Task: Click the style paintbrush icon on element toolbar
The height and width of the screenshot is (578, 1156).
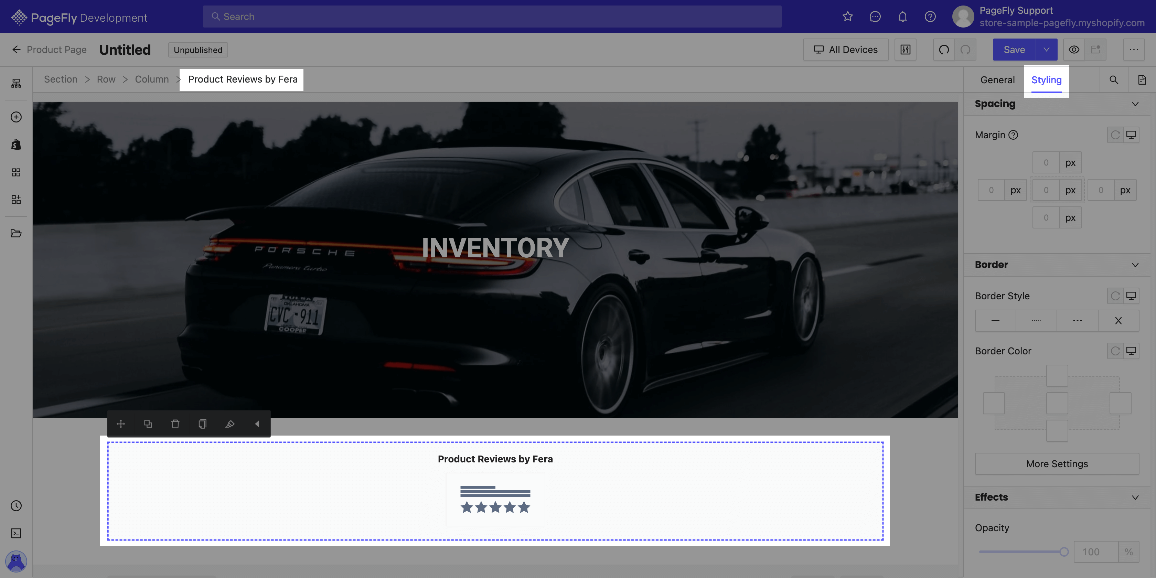Action: point(230,424)
